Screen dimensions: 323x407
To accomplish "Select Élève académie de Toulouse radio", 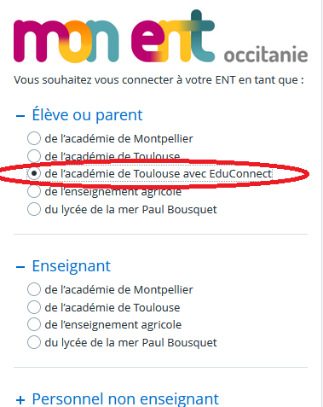I will click(x=34, y=156).
